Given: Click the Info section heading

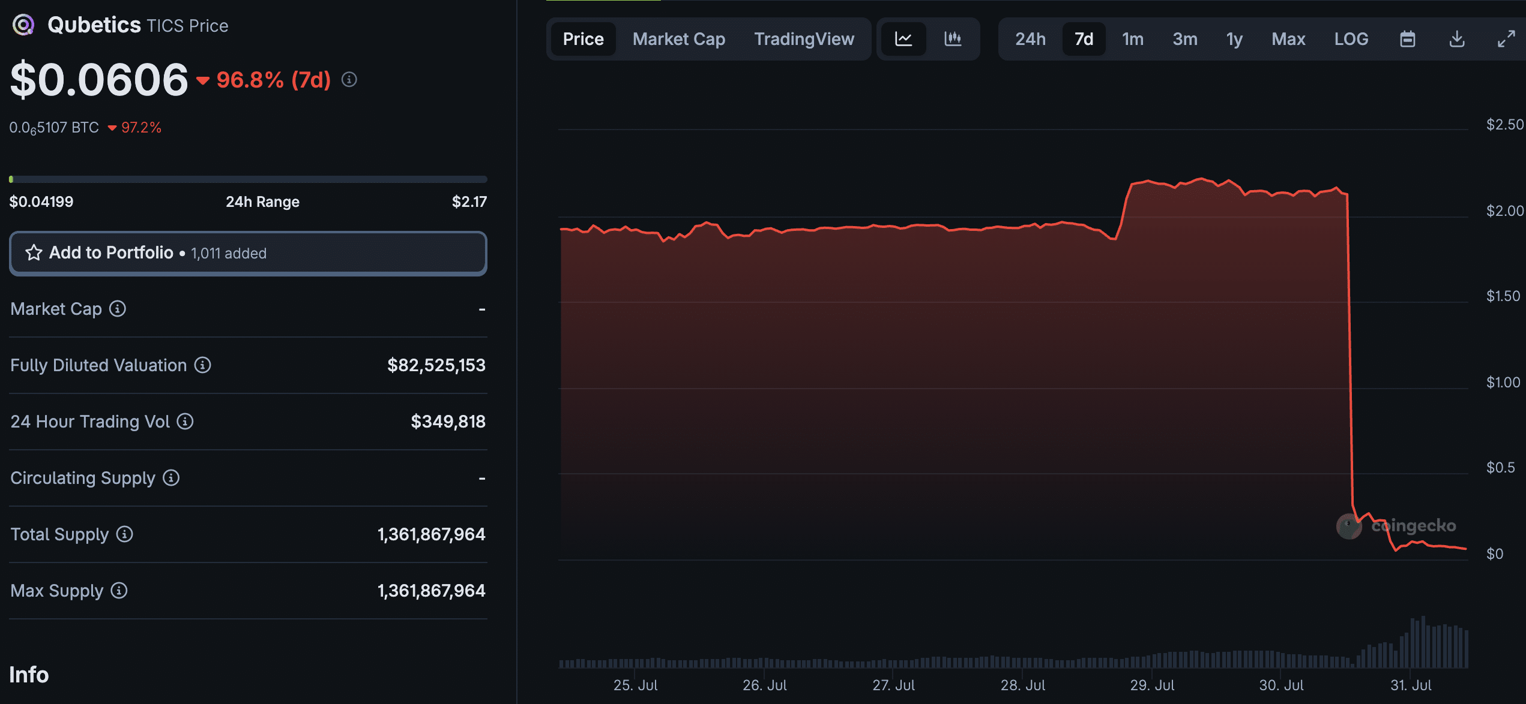Looking at the screenshot, I should pos(29,675).
